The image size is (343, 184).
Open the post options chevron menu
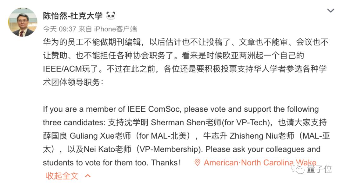click(331, 11)
